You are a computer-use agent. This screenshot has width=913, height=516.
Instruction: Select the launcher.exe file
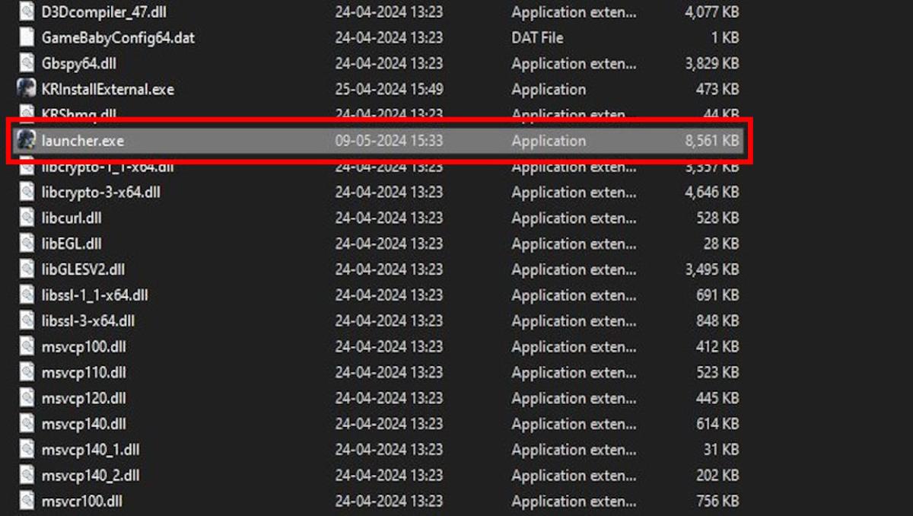tap(84, 140)
